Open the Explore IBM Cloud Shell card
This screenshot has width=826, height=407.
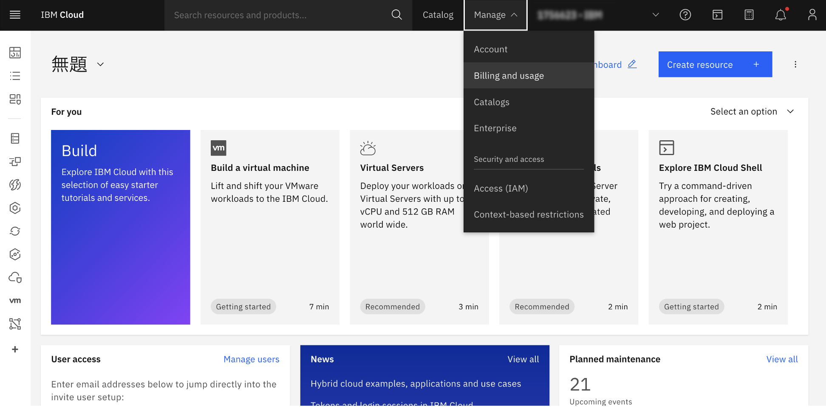(x=718, y=227)
